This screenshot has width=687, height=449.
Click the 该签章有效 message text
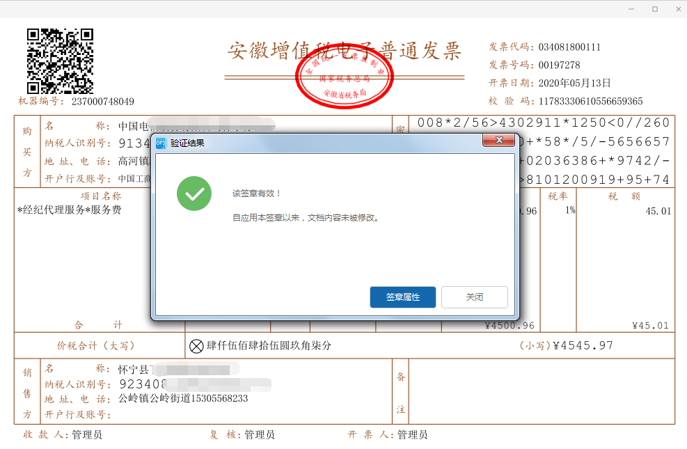[x=256, y=194]
